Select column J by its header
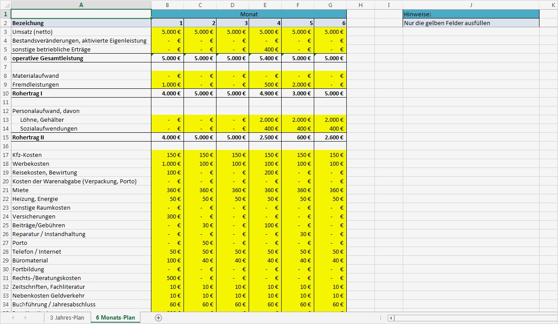 click(471, 5)
